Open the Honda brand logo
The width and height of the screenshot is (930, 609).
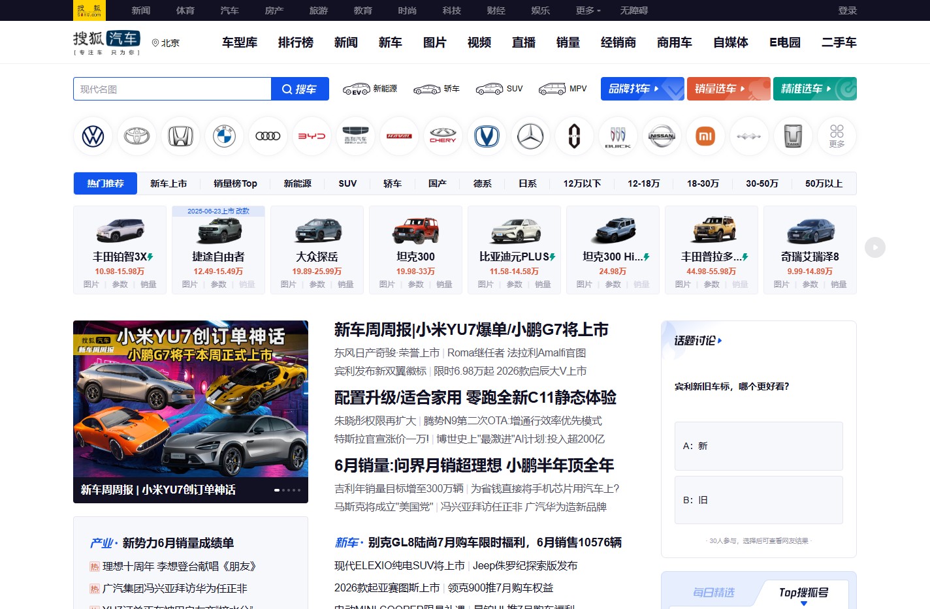pyautogui.click(x=181, y=136)
